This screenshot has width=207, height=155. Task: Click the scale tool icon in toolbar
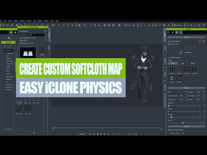coord(53,25)
